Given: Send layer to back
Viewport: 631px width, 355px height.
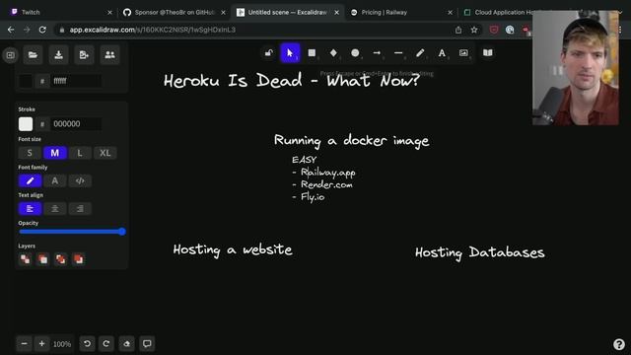Looking at the screenshot, I should coord(26,259).
